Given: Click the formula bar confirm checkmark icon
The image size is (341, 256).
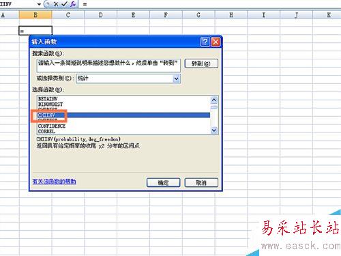Looking at the screenshot, I should [64, 4].
